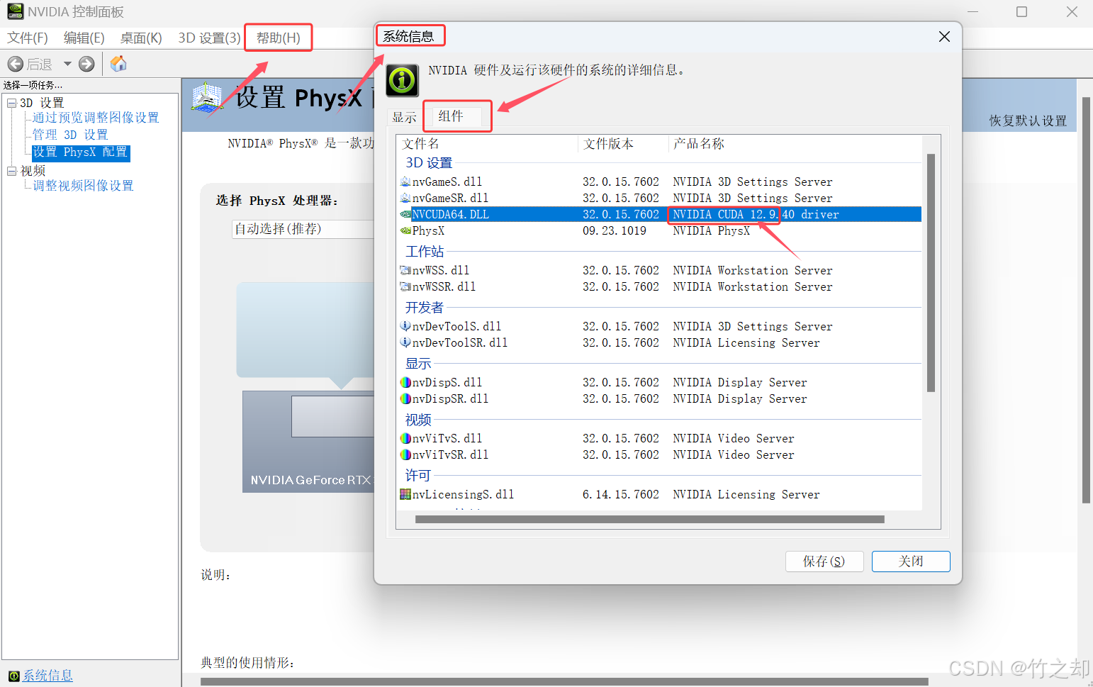Open the 自动选择(推荐) PhysX processor dropdown

303,229
